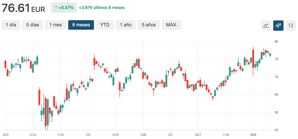Click the 6 meses range button

click(81, 25)
